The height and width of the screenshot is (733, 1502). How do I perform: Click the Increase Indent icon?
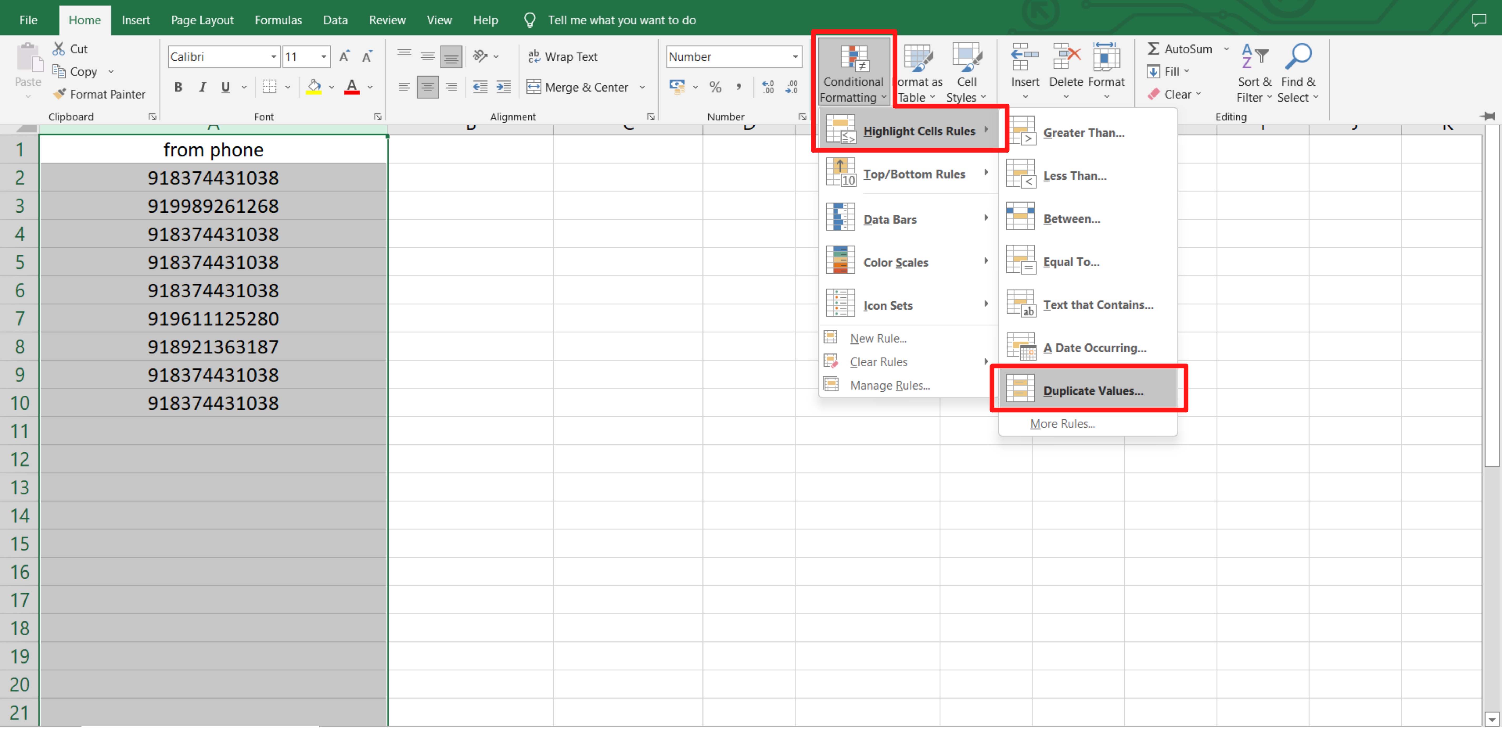point(503,87)
